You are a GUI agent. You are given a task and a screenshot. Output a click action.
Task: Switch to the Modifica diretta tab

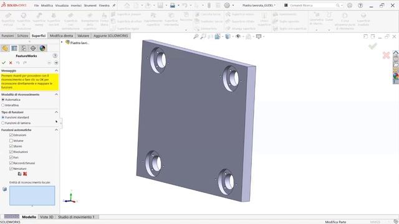click(x=61, y=36)
